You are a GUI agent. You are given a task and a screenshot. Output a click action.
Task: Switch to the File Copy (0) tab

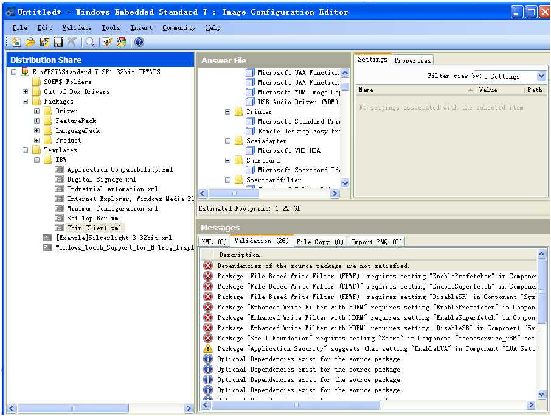(x=320, y=242)
